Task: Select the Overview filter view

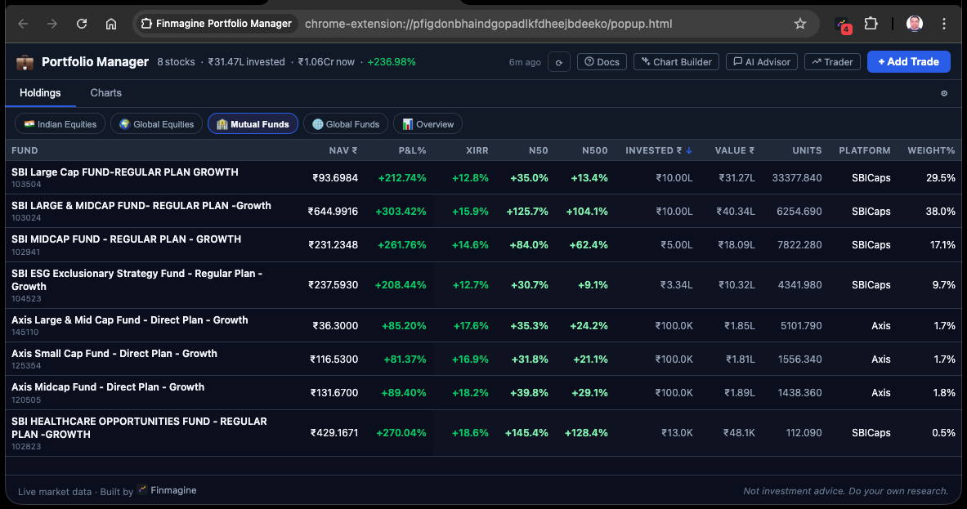Action: (x=428, y=123)
